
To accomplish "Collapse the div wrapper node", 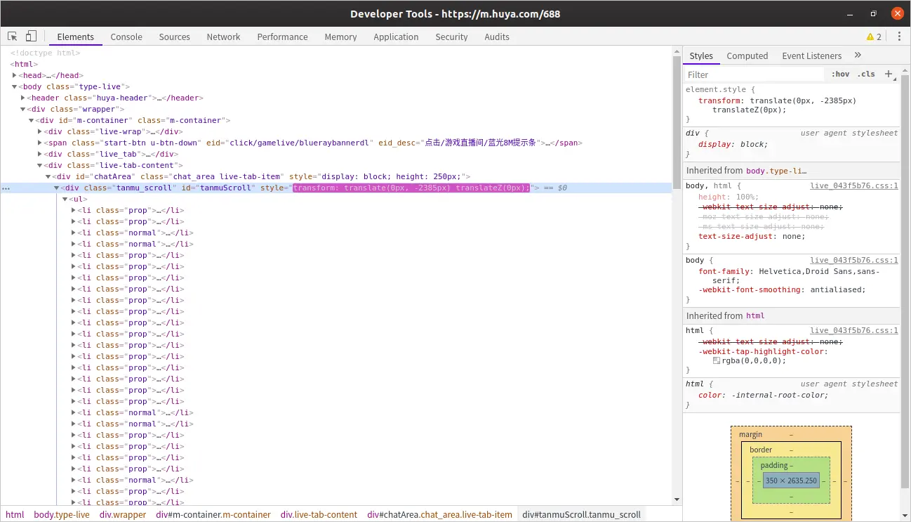I will (x=23, y=109).
